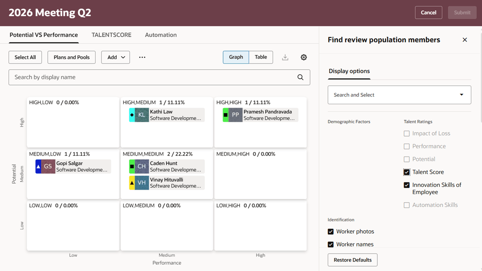Click the cyan diamond marker on Kathi Law

pos(132,115)
